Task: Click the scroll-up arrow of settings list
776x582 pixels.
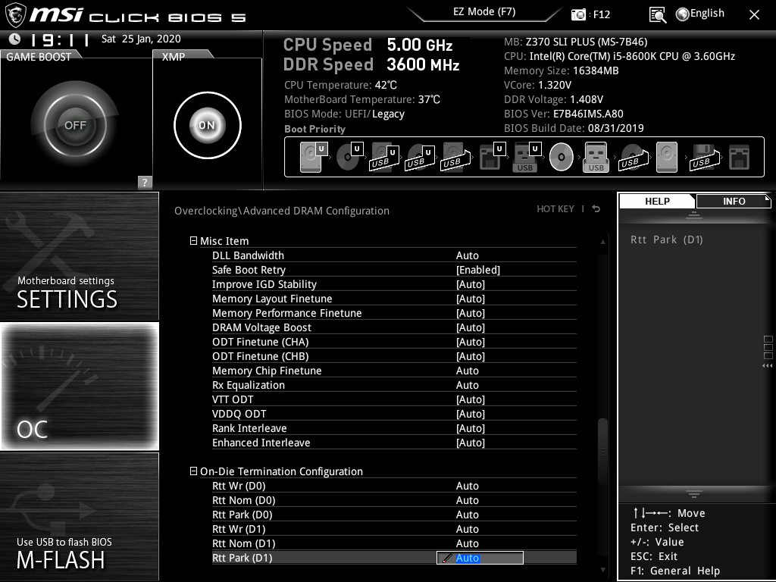Action: click(x=602, y=242)
